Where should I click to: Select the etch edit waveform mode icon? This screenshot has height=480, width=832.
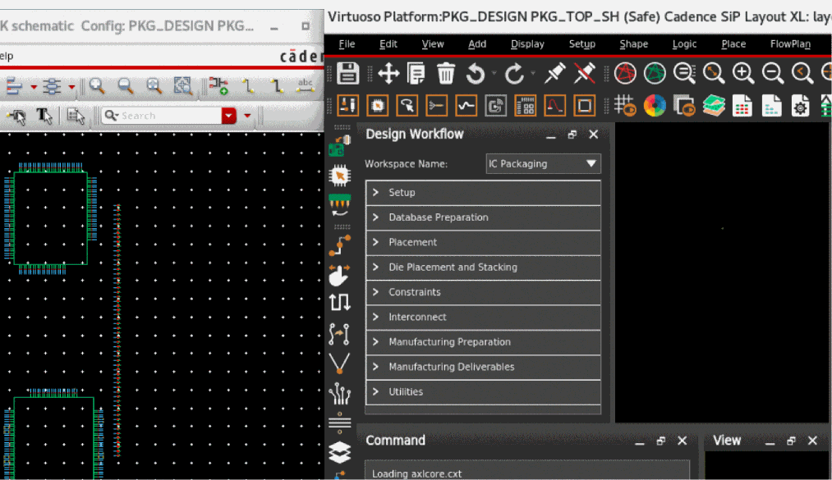(466, 106)
